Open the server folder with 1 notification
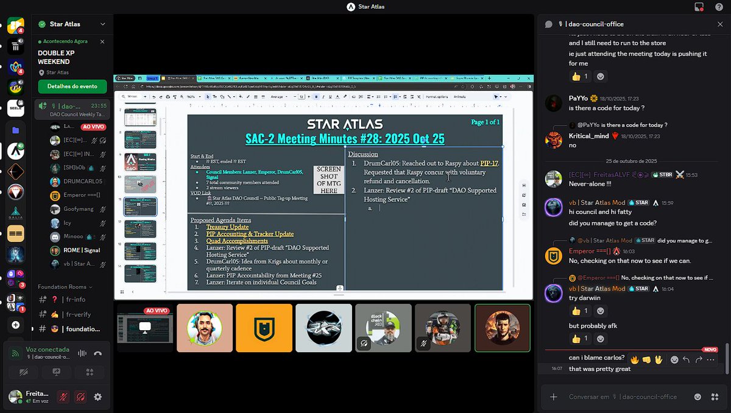The height and width of the screenshot is (413, 731). coord(15,302)
